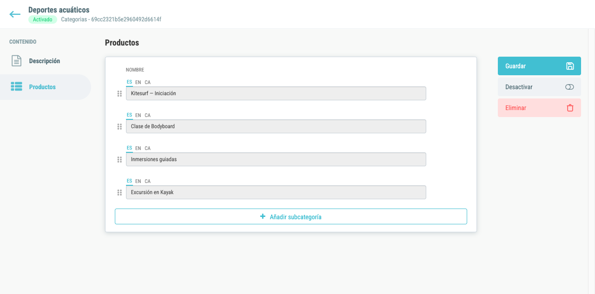The image size is (595, 294).
Task: Click the NOMBRE column label
Action: click(135, 70)
